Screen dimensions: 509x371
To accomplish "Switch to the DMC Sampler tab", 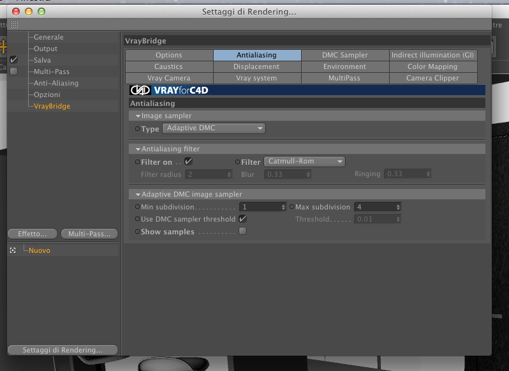I will pos(345,55).
